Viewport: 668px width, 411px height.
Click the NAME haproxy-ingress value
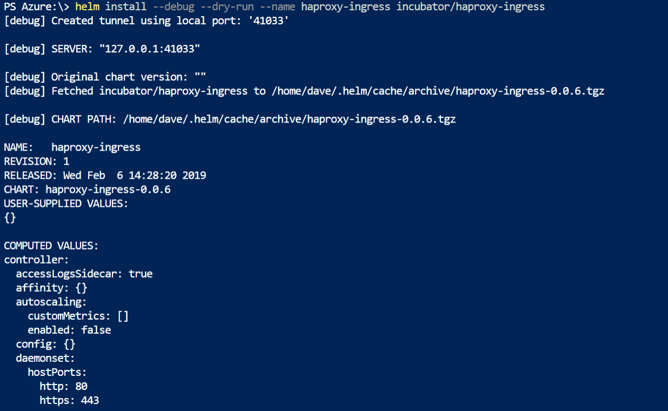[96, 147]
